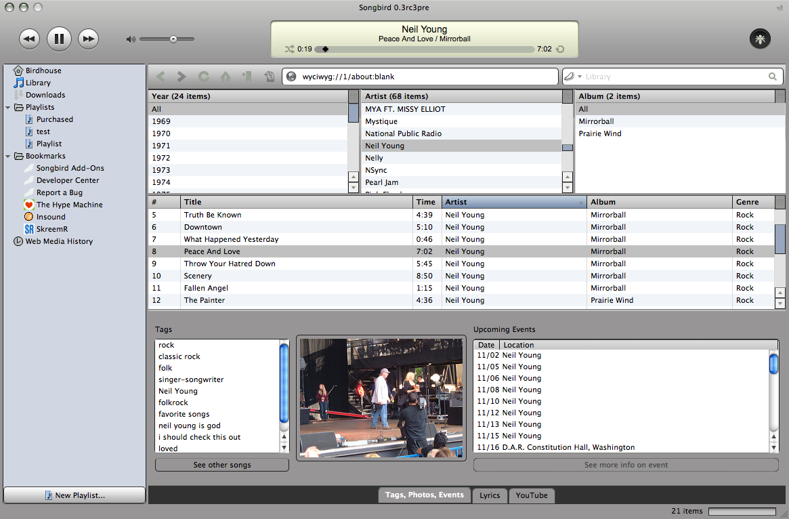Image resolution: width=789 pixels, height=519 pixels.
Task: Click the volume slider knob
Action: tap(173, 39)
